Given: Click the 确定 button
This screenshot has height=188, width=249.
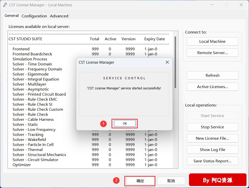Looking at the screenshot, I should pyautogui.click(x=140, y=181).
